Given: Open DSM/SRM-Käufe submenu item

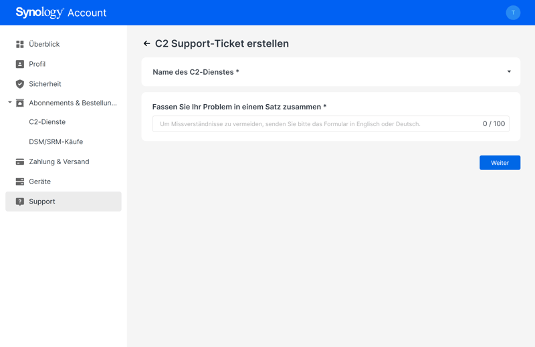Looking at the screenshot, I should [x=56, y=141].
